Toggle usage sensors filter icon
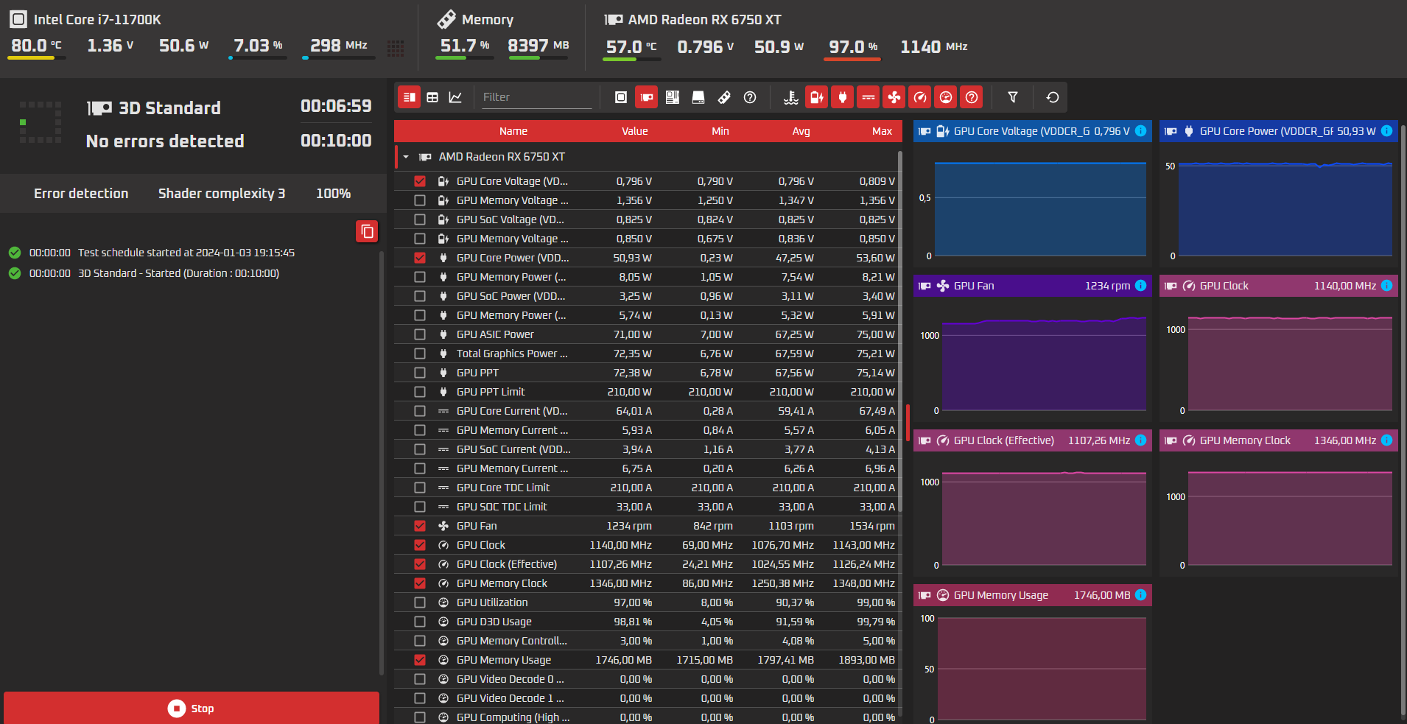The width and height of the screenshot is (1407, 724). [x=946, y=97]
